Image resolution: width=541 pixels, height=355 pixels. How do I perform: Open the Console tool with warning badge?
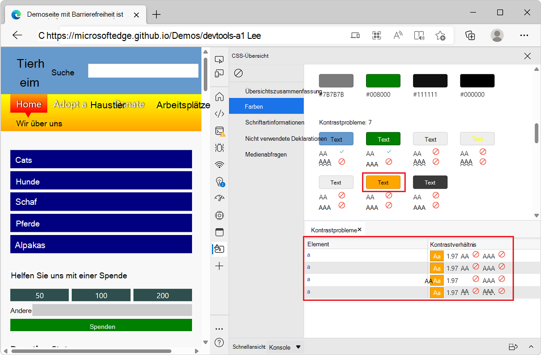219,131
